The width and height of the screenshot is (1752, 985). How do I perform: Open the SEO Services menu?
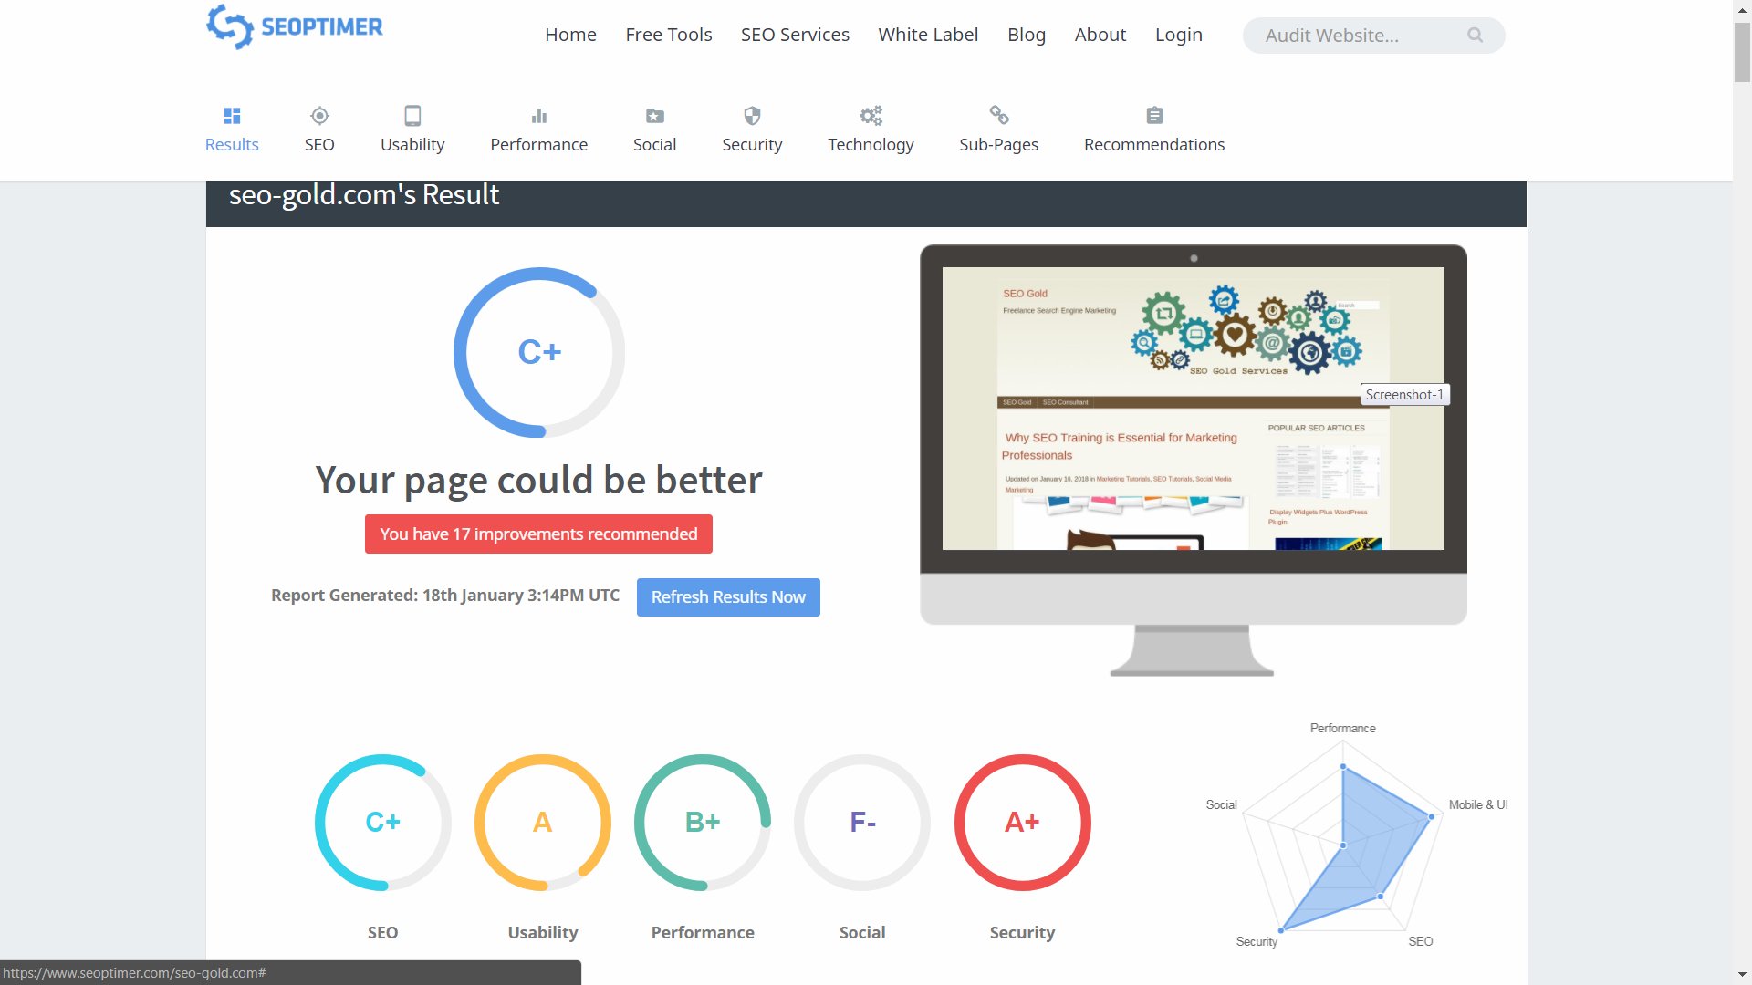[794, 34]
